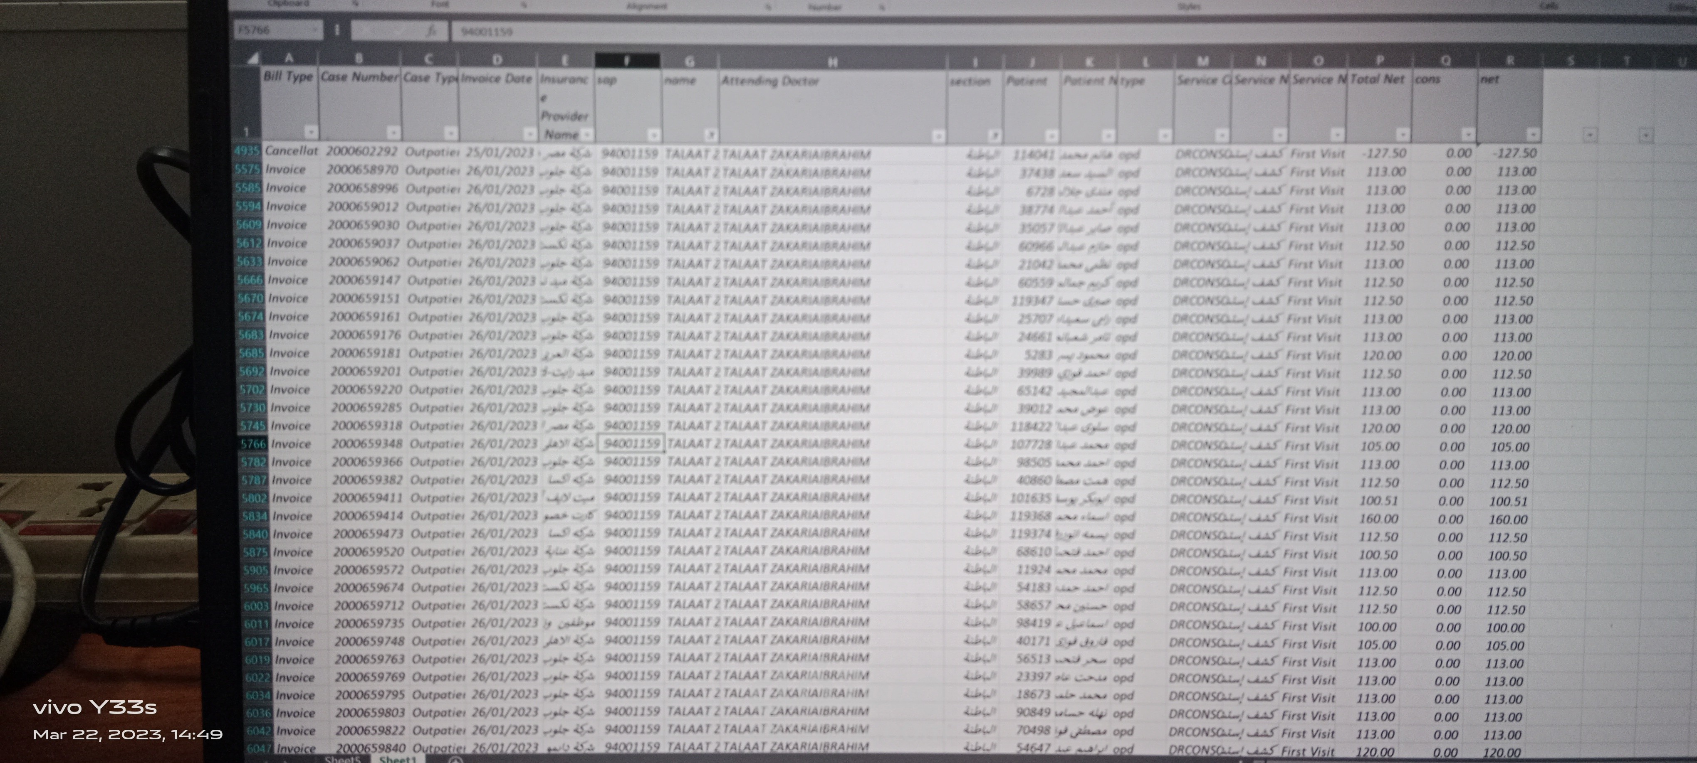Select column A header
The width and height of the screenshot is (1697, 763).
pos(289,58)
